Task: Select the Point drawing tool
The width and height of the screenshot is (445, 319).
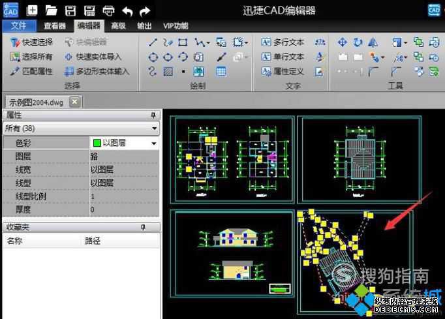Action: (183, 72)
